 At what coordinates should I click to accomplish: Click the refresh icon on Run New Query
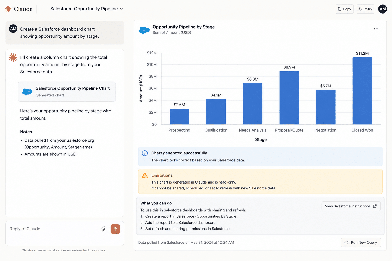coord(346,242)
